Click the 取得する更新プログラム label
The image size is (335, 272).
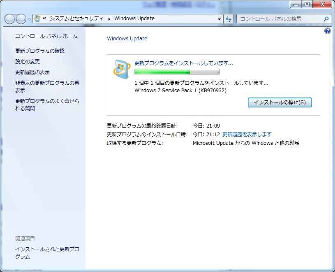pos(135,143)
